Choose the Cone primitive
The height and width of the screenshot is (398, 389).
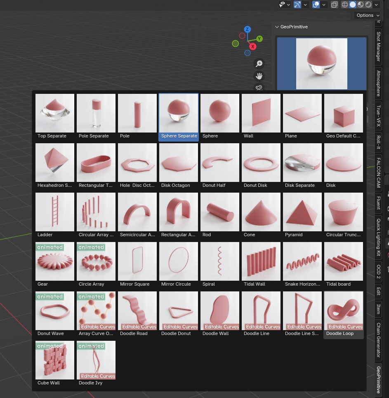[261, 215]
